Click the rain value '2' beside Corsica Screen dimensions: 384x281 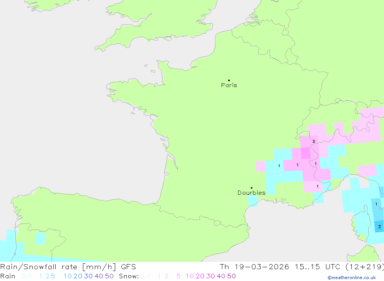tap(379, 227)
